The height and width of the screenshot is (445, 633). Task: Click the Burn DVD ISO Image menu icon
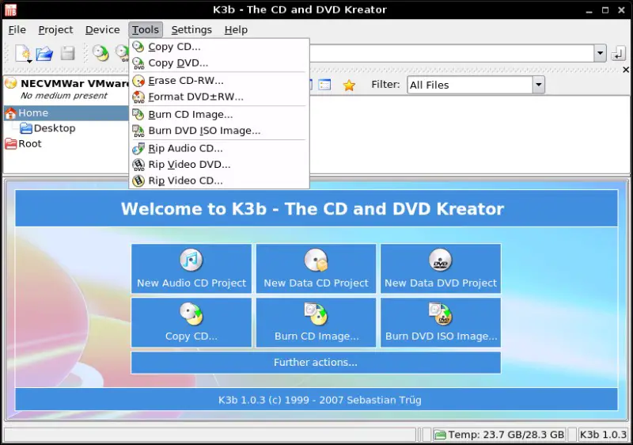tap(138, 131)
